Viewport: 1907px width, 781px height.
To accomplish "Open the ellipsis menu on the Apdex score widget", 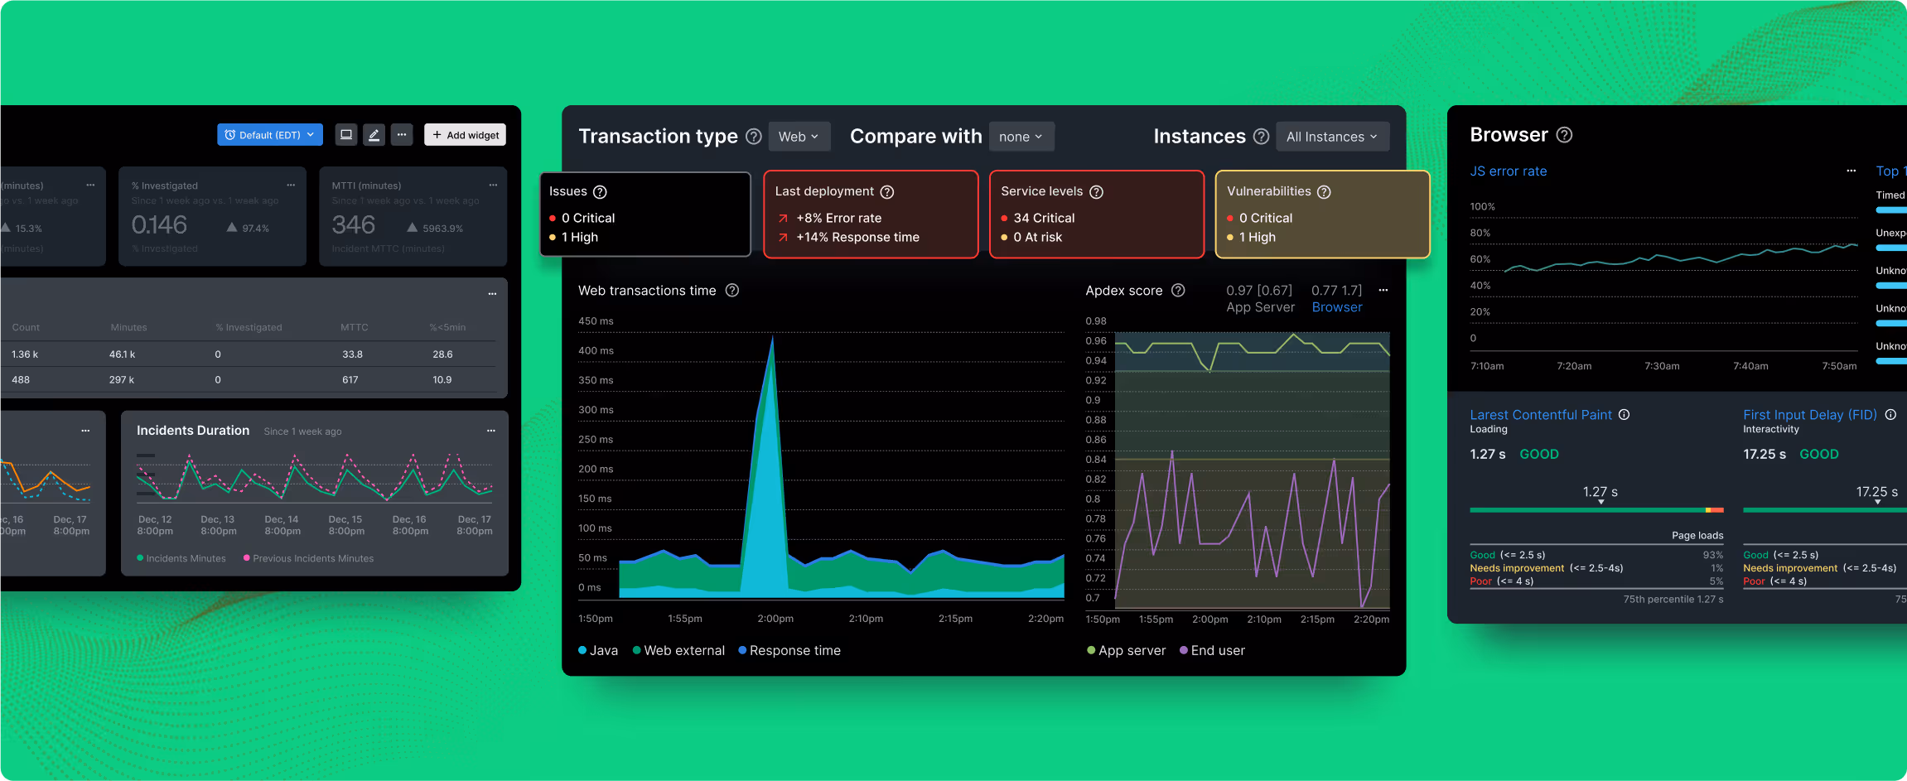I will tap(1383, 290).
